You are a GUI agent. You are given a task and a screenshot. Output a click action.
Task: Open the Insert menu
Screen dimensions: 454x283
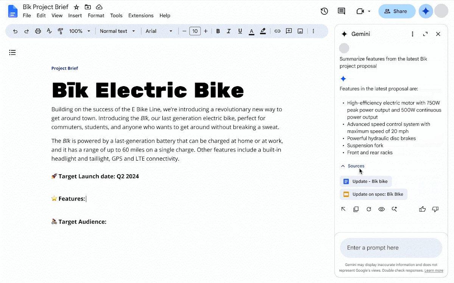click(x=75, y=15)
